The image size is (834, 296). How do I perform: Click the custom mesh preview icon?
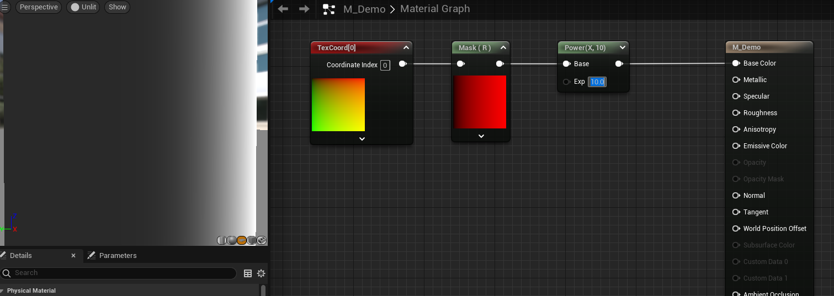262,240
